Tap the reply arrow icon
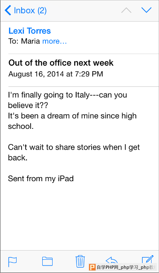Viewport: 159px width, 273px height. tap(112, 260)
